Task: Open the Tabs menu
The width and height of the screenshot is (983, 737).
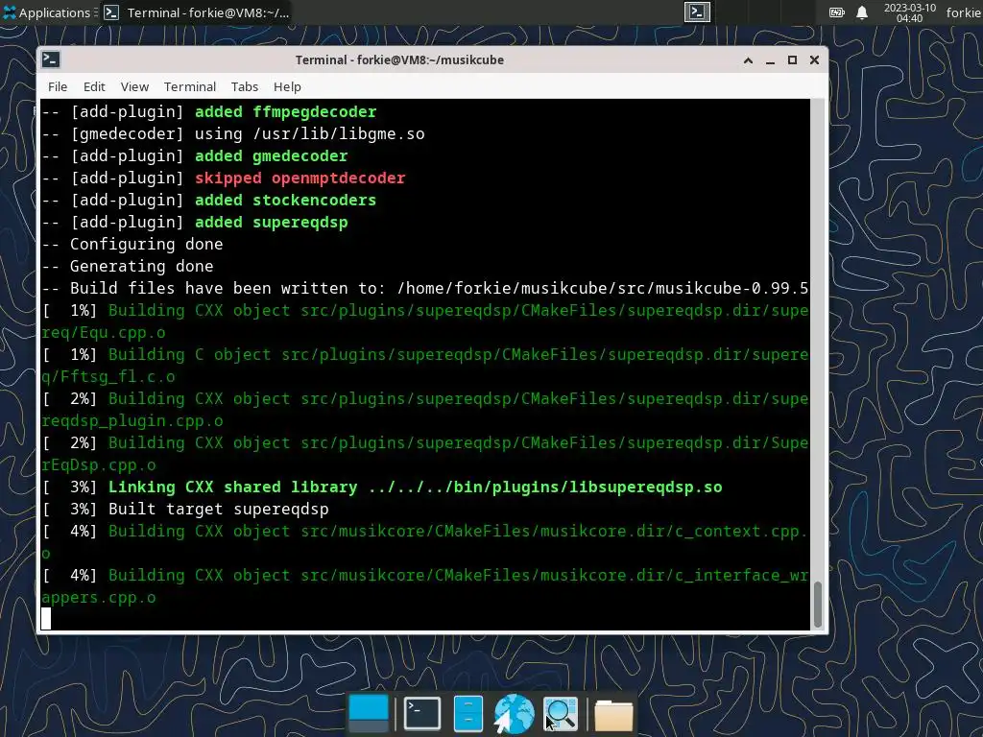Action: [245, 86]
